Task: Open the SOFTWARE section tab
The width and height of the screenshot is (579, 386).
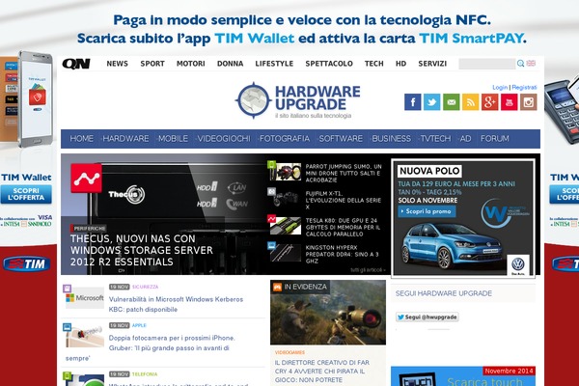Action: point(341,139)
